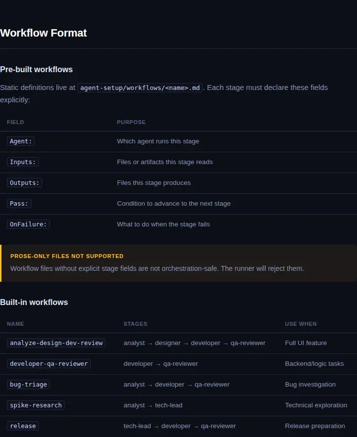Image resolution: width=357 pixels, height=437 pixels.
Task: Select the 'Inputs:' field code
Action: (23, 162)
